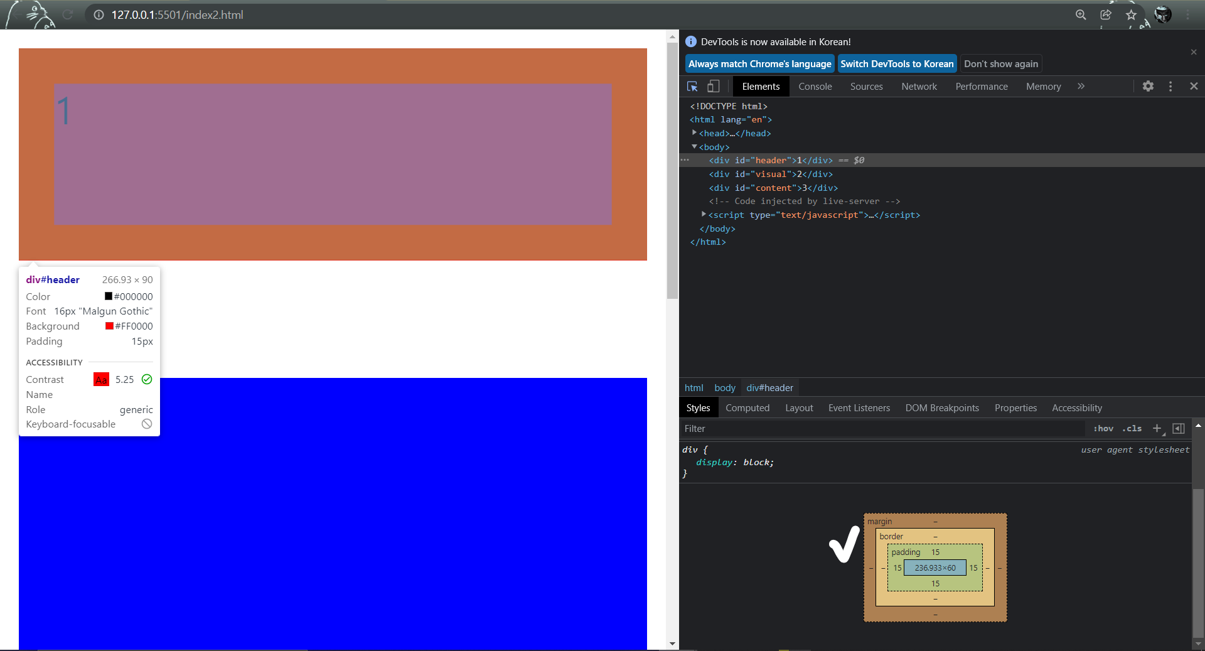Image resolution: width=1205 pixels, height=651 pixels.
Task: Show more DevTools tabs with the chevron
Action: coord(1081,87)
